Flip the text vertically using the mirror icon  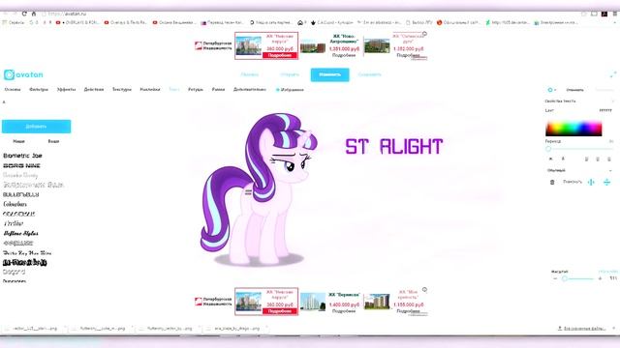click(607, 182)
